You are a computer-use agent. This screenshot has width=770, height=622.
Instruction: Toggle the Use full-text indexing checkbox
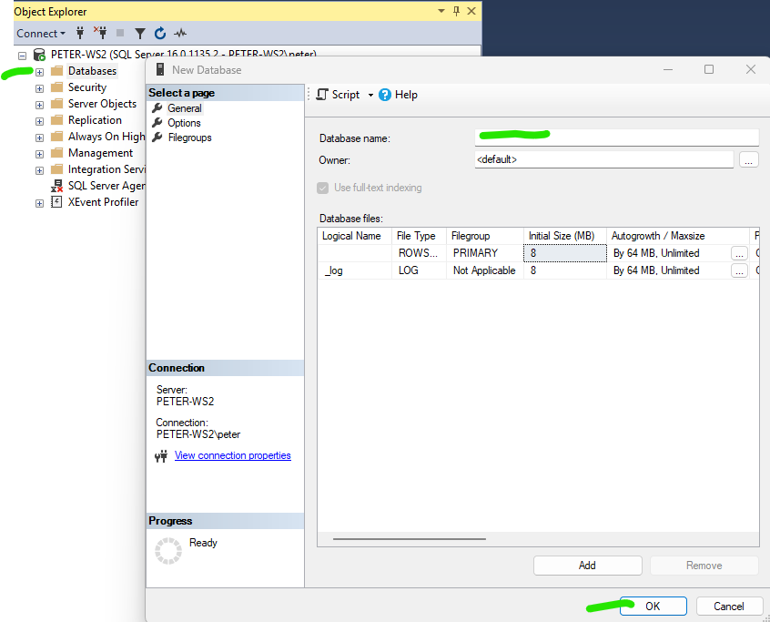(322, 188)
